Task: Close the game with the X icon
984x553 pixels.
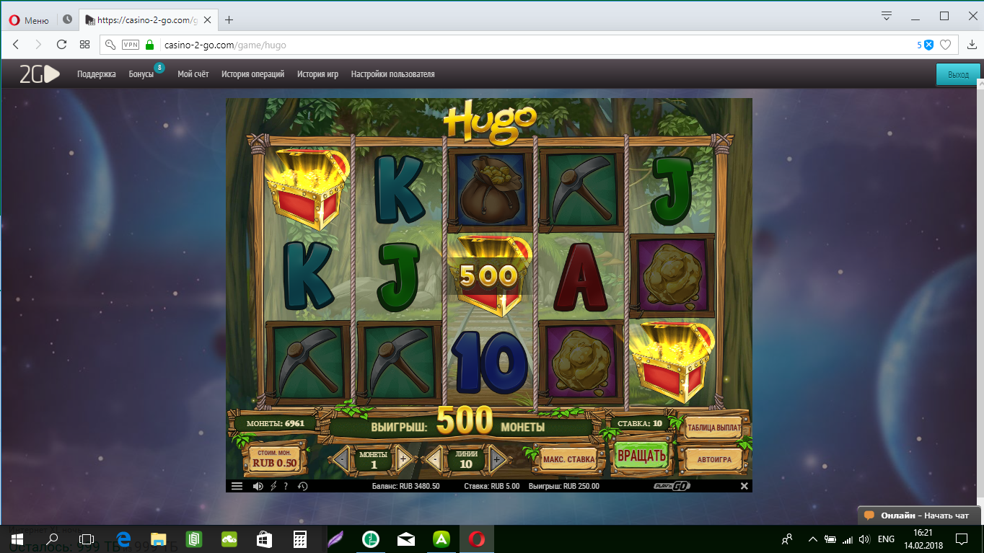Action: [744, 486]
